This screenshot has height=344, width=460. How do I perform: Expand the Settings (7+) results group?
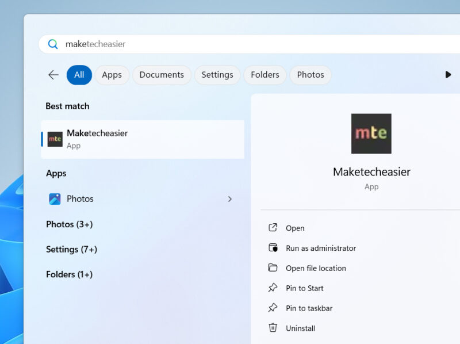tap(71, 249)
